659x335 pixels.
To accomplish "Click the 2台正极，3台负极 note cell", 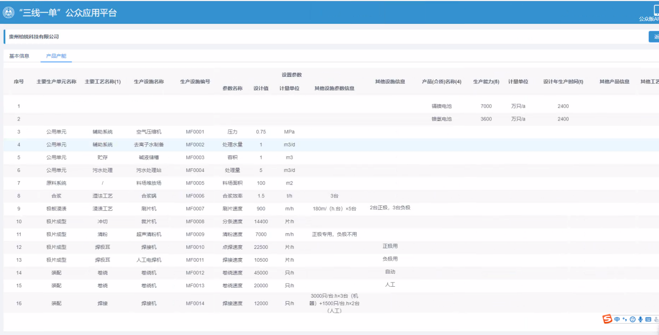I will coord(390,208).
